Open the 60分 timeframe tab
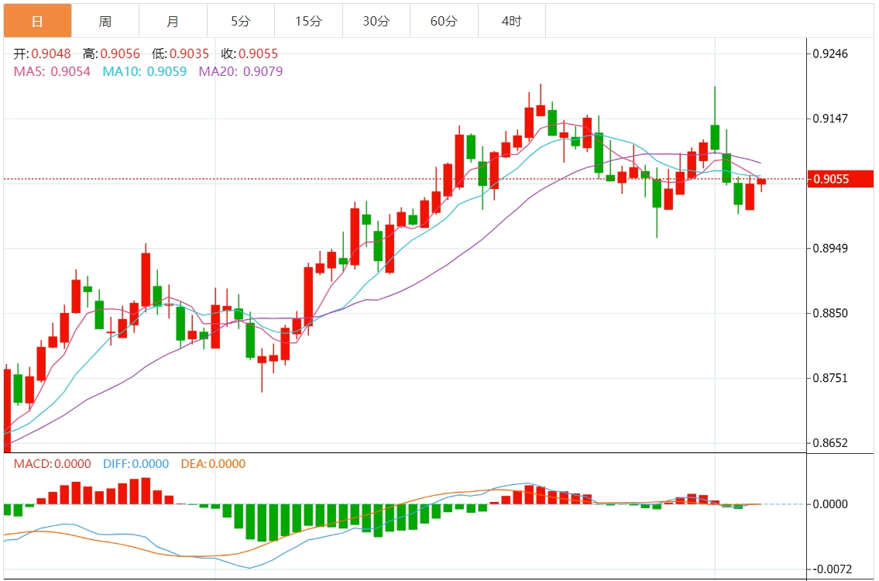879x581 pixels. [x=444, y=22]
